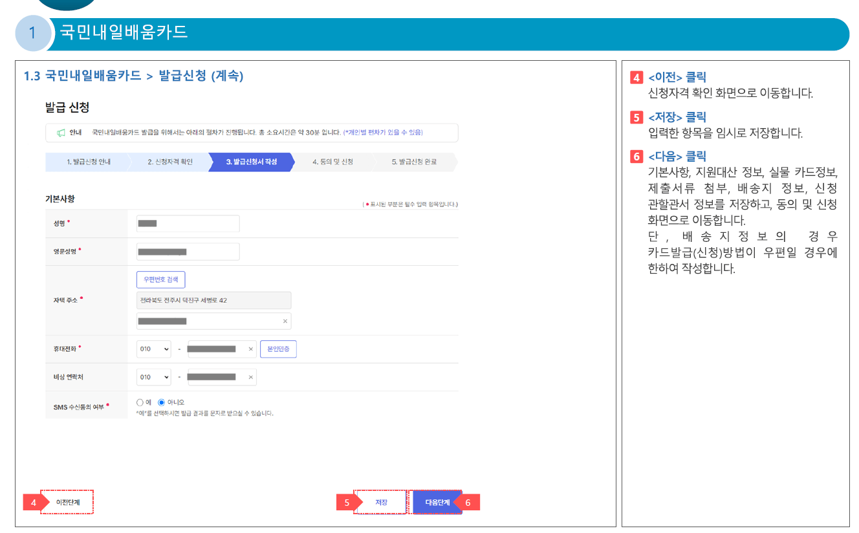This screenshot has width=859, height=533.
Task: Click the text 신청자격 확인 화면으로 이동합니다.
Action: pos(730,93)
